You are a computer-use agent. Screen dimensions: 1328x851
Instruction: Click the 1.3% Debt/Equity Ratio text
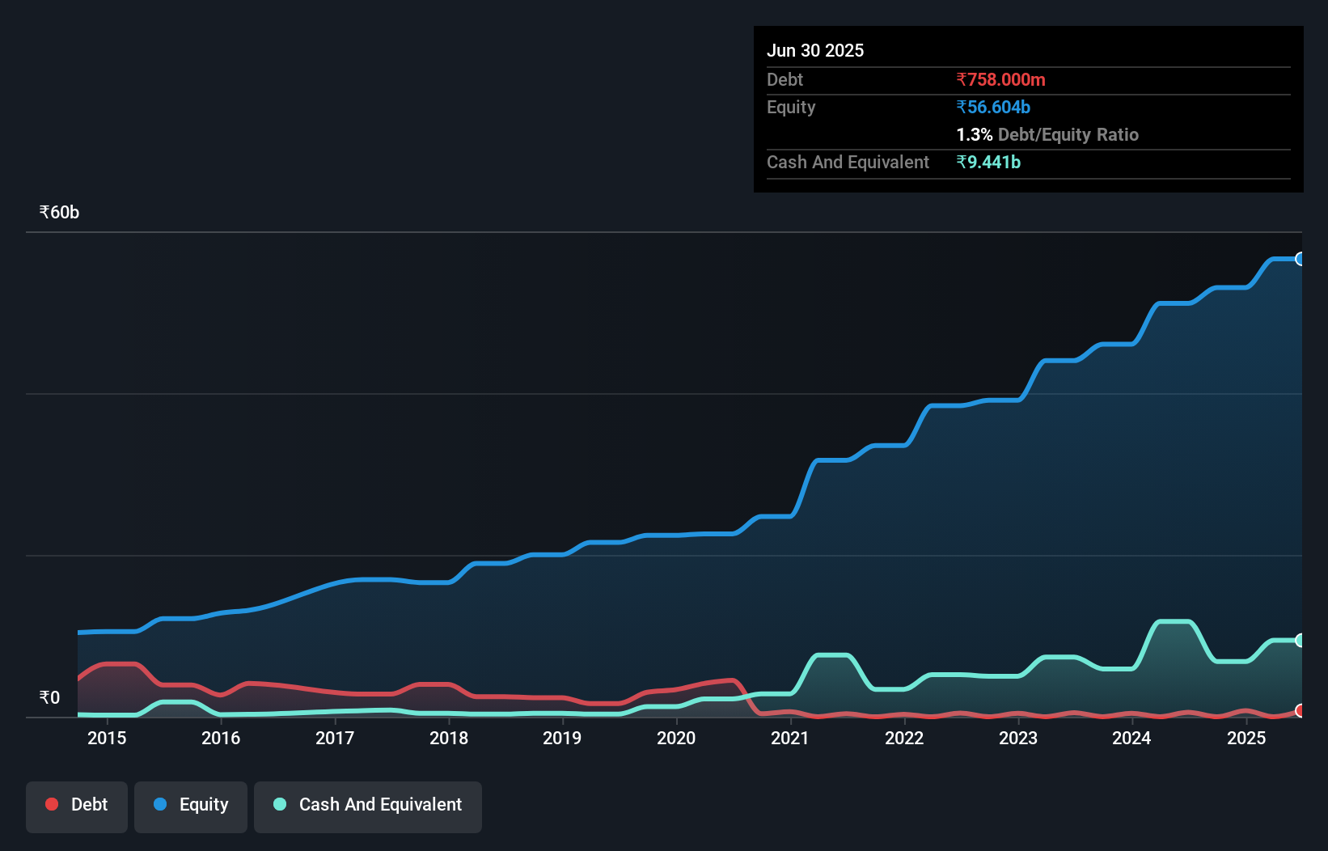click(1047, 135)
